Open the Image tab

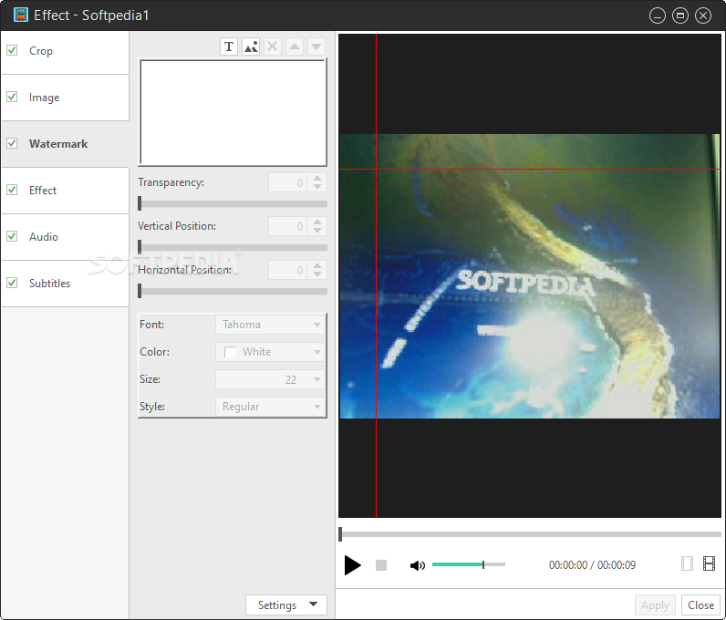pos(66,98)
